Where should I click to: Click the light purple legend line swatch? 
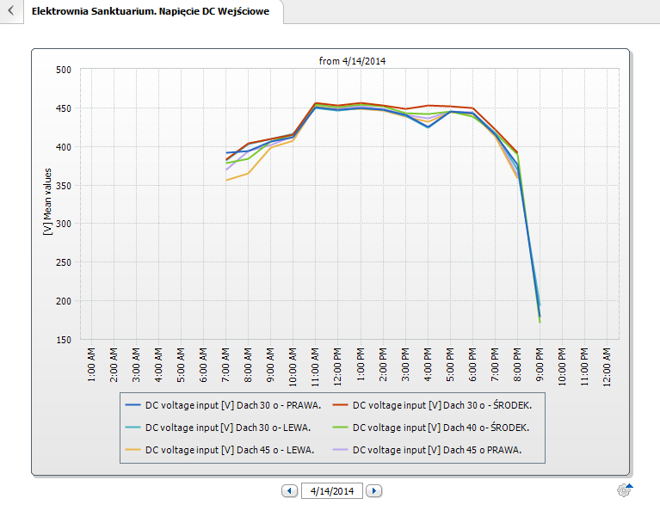click(x=340, y=450)
